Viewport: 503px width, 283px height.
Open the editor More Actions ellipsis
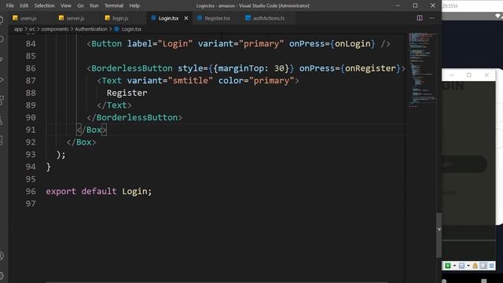click(431, 18)
